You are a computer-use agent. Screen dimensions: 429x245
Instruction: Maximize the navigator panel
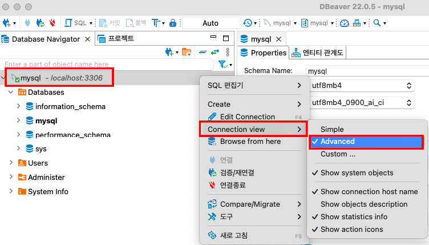tap(226, 38)
